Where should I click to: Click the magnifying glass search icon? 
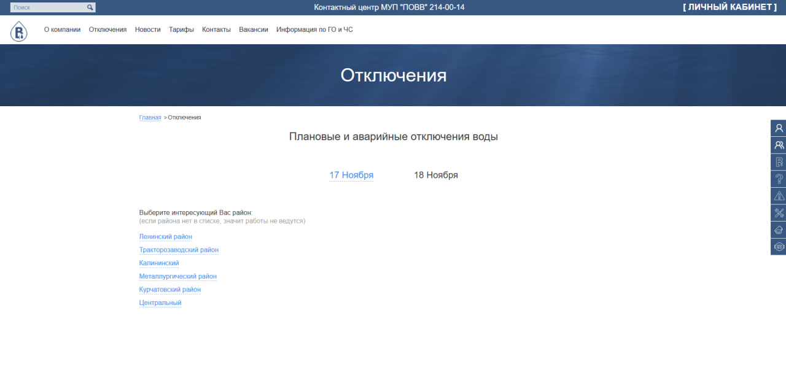click(x=90, y=7)
